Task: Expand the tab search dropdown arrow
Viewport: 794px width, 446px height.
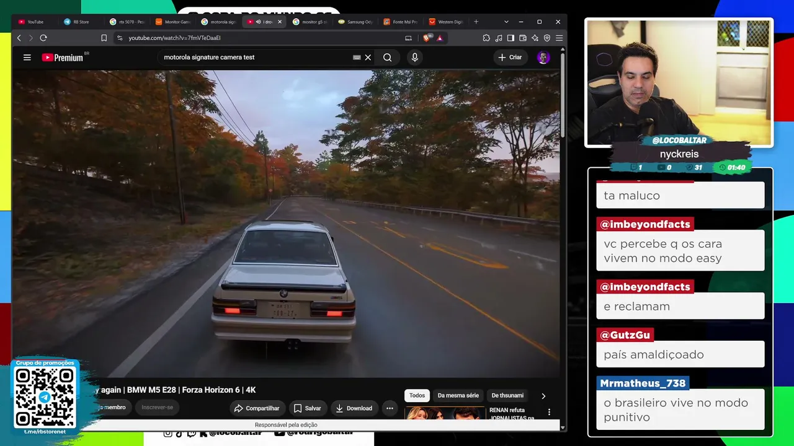Action: pos(506,22)
